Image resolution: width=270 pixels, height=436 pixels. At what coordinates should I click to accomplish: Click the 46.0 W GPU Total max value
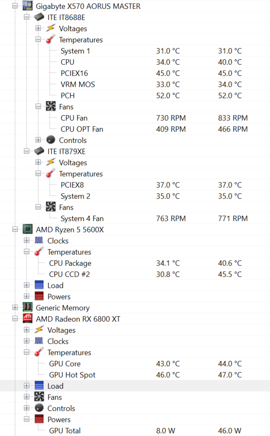(x=229, y=431)
